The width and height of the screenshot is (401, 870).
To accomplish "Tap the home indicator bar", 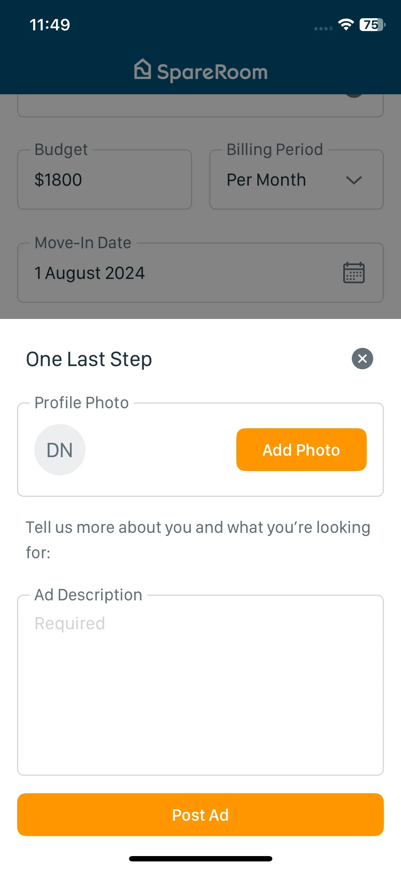I will [x=200, y=859].
